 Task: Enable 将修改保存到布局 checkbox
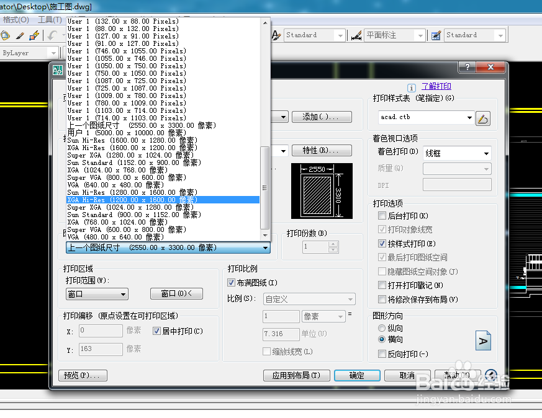[382, 299]
